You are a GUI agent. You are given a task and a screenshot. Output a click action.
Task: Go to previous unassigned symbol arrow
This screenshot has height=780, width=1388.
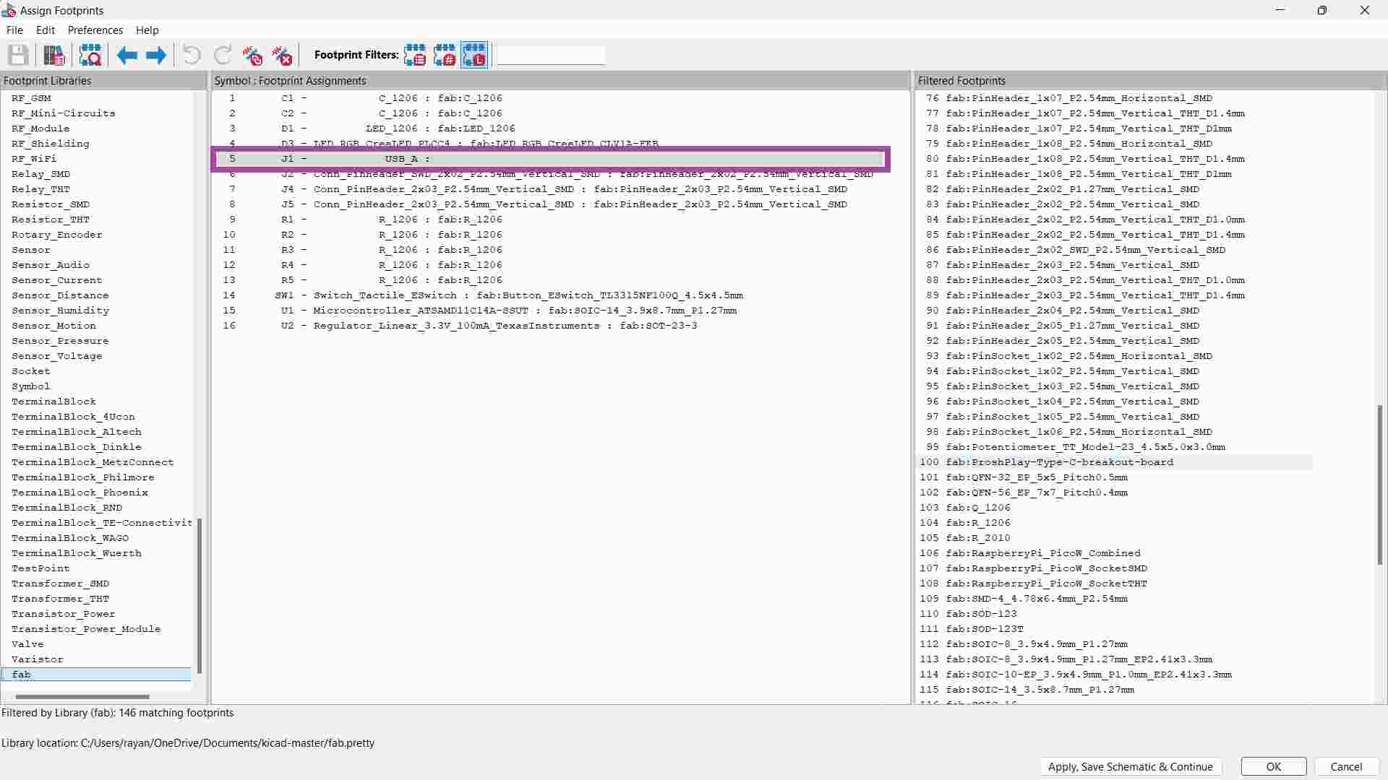click(x=127, y=55)
